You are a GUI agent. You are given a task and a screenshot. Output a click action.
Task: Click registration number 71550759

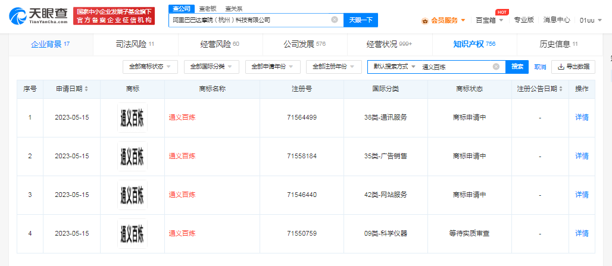pyautogui.click(x=302, y=233)
